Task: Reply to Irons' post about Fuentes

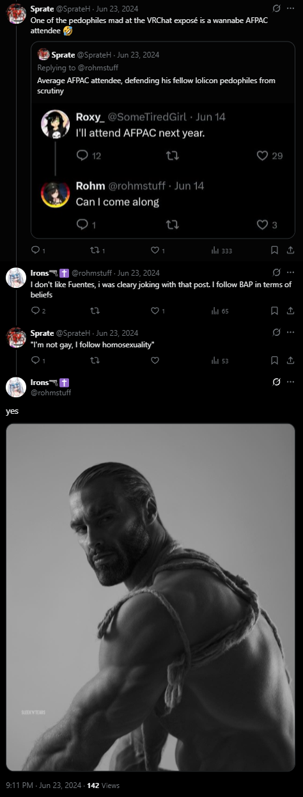Action: tap(38, 311)
